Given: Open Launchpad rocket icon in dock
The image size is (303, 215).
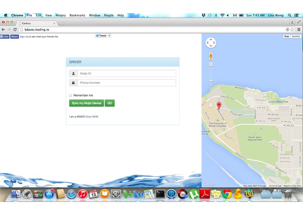Looking at the screenshot, I should point(27,194).
